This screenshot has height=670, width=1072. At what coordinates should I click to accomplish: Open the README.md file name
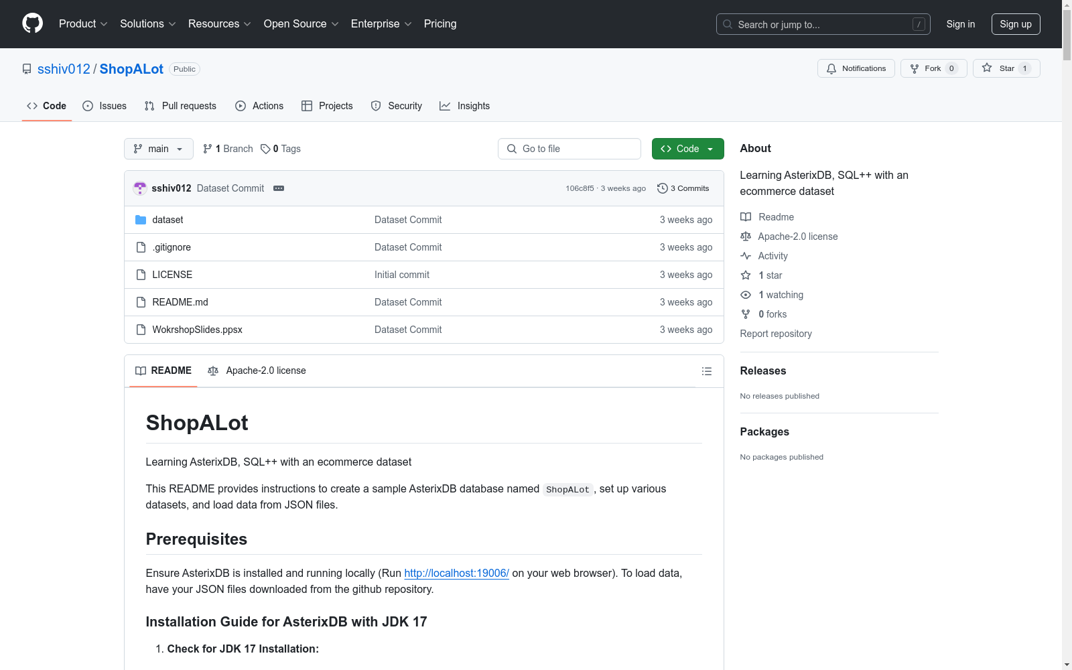pyautogui.click(x=180, y=302)
